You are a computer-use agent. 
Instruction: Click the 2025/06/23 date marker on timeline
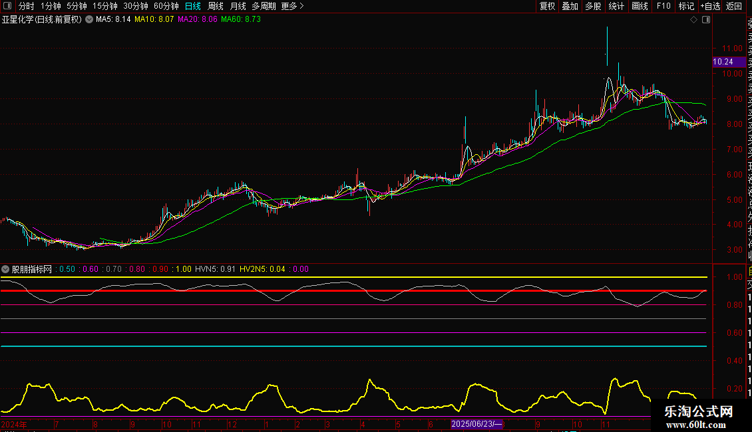[x=477, y=424]
